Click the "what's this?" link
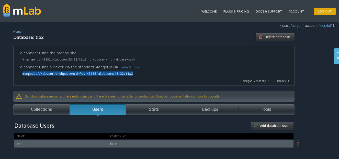 pos(130,67)
